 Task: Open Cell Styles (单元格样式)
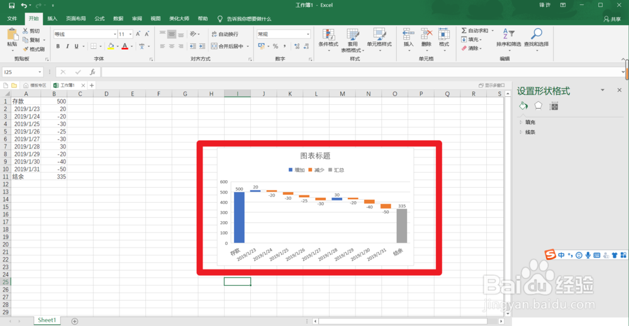click(x=379, y=39)
